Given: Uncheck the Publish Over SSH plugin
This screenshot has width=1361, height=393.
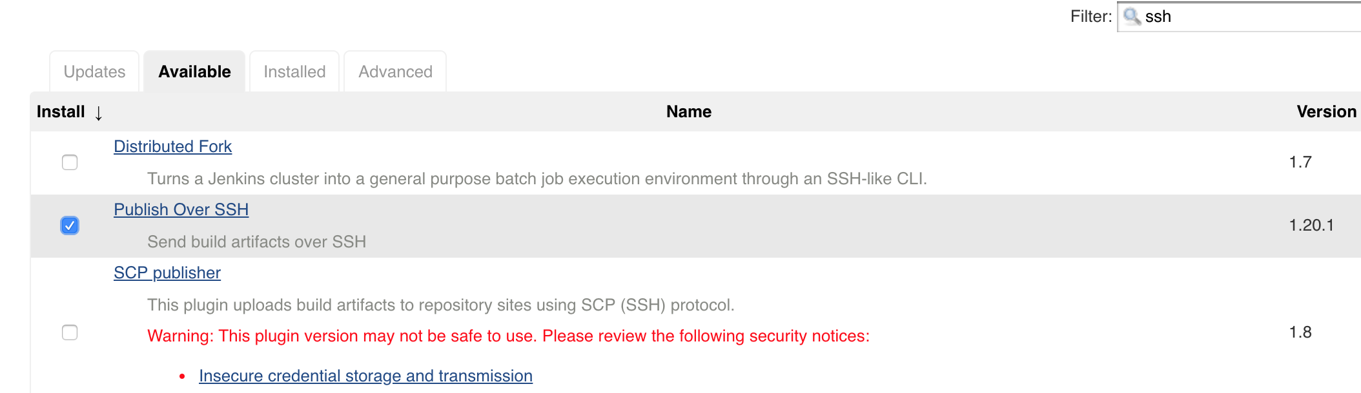Looking at the screenshot, I should (x=69, y=225).
